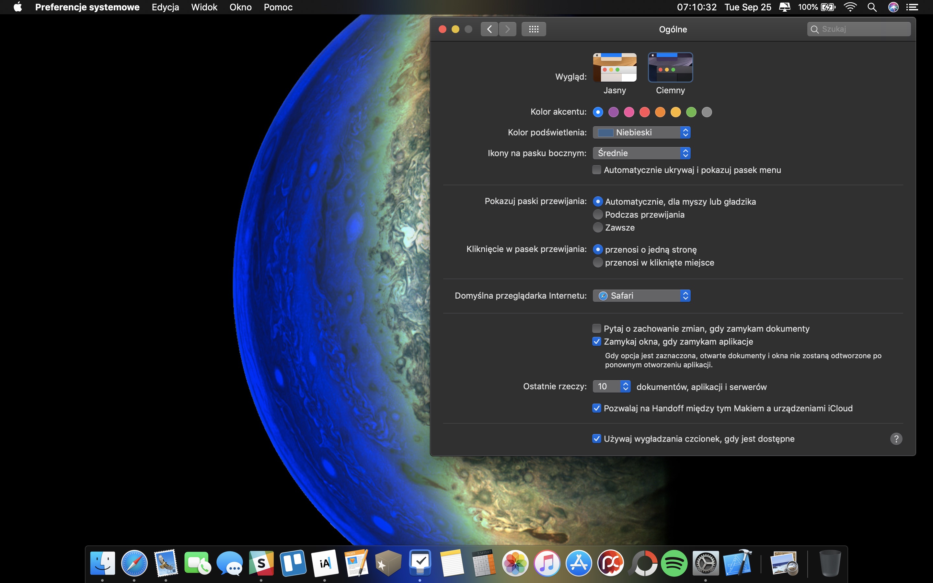Enable automatically hide and show menu bar
The width and height of the screenshot is (933, 583).
click(596, 170)
